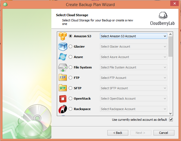
Task: Click the File System label text
Action: click(83, 67)
